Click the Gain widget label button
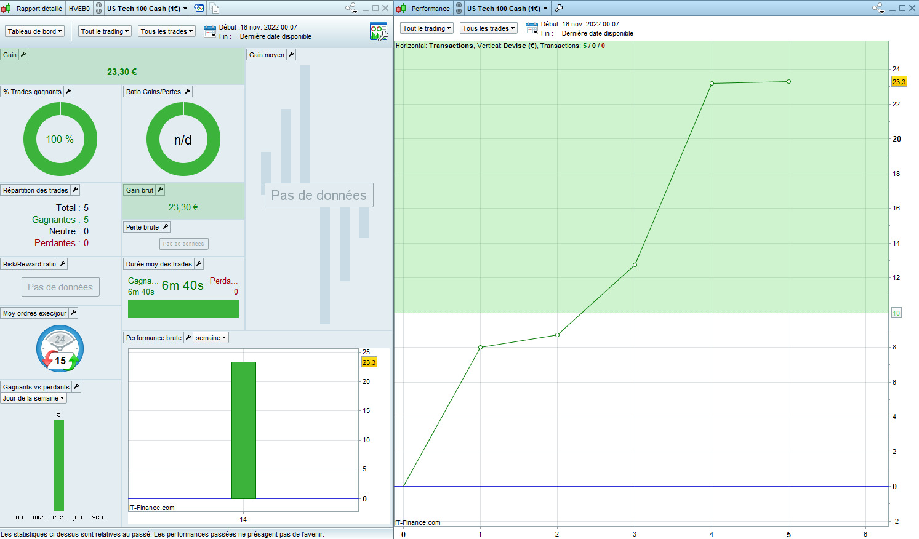Image resolution: width=919 pixels, height=539 pixels. (x=10, y=55)
